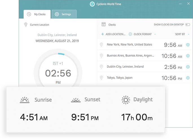Switch to the My Clocks tab
Screen dimensions: 193x139
(37, 14)
